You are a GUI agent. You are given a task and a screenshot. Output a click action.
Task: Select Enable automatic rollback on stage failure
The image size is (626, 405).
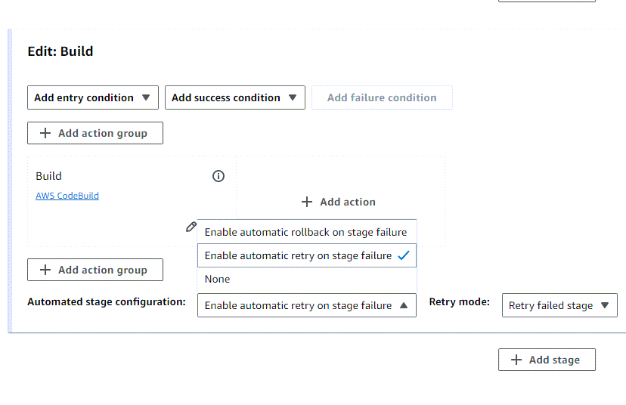tap(305, 232)
